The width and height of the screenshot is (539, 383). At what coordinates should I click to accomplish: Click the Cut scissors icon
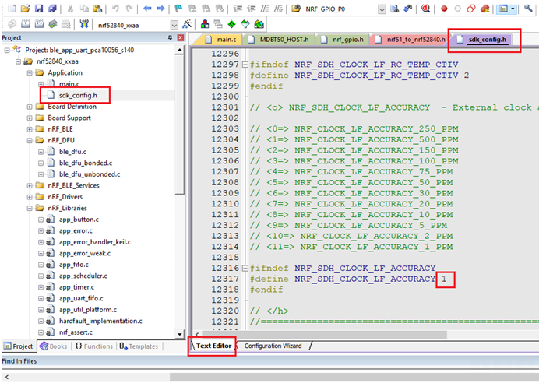71,9
